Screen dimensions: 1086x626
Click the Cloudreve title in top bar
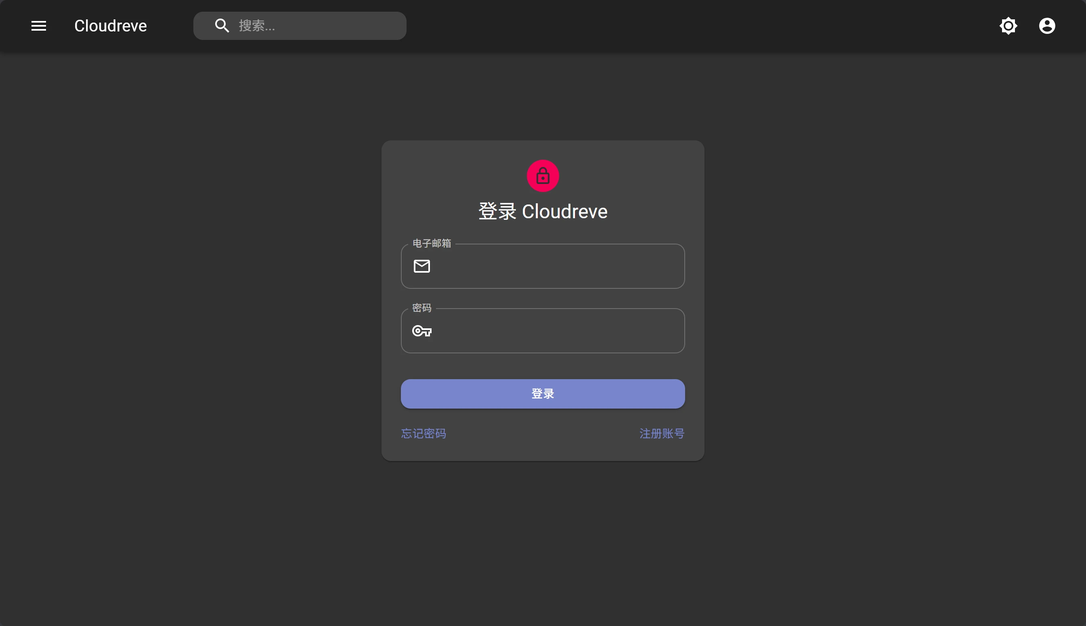click(111, 26)
